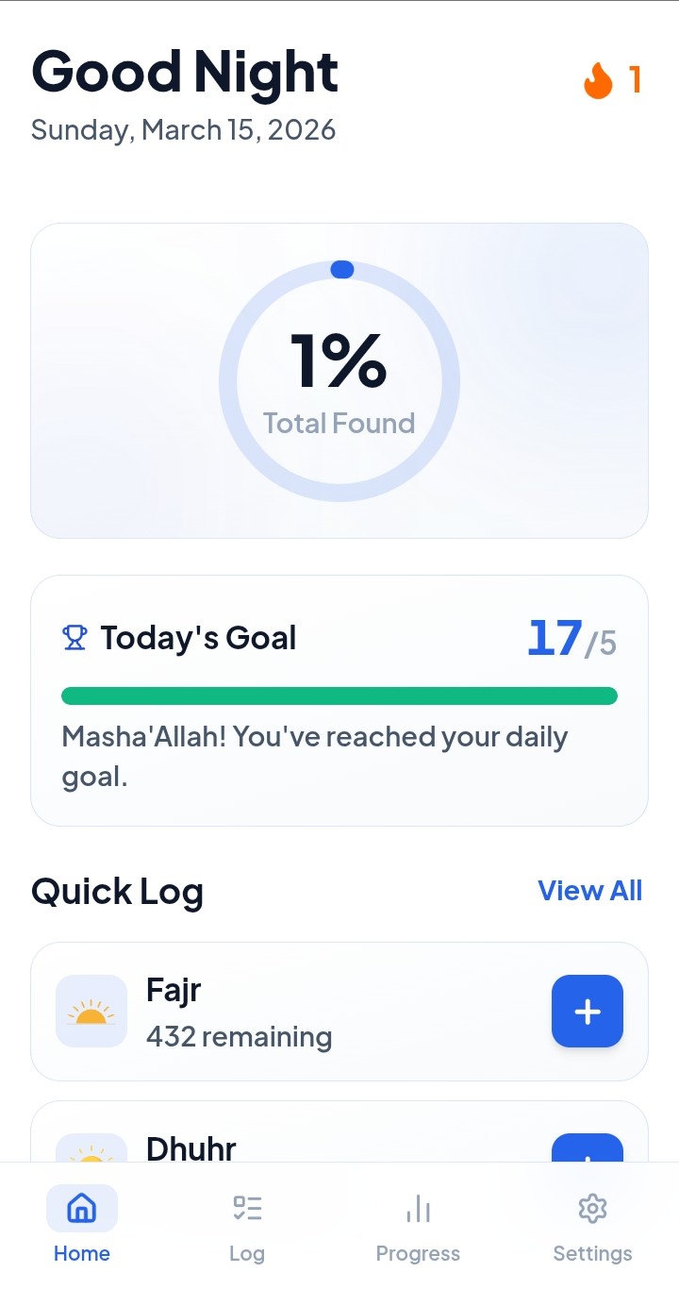Tap the streak count number
Viewport: 679px width, 1289px height.
[635, 81]
